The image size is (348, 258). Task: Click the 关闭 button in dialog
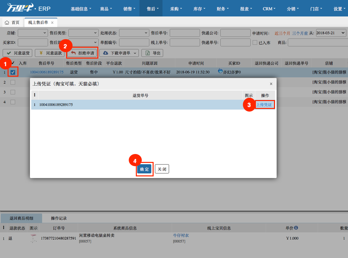162,169
